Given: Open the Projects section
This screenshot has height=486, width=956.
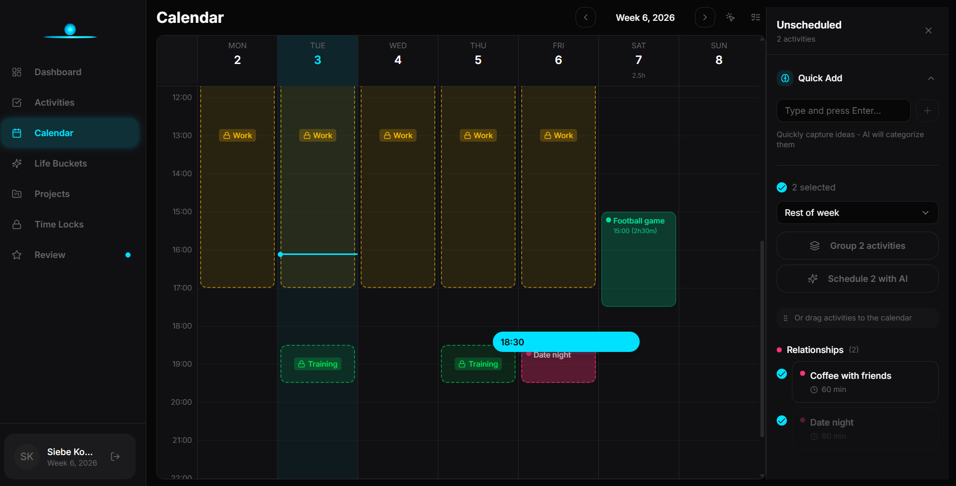Looking at the screenshot, I should coord(52,193).
